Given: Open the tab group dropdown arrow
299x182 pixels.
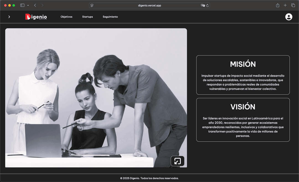Looking at the screenshot, I should pos(28,5).
